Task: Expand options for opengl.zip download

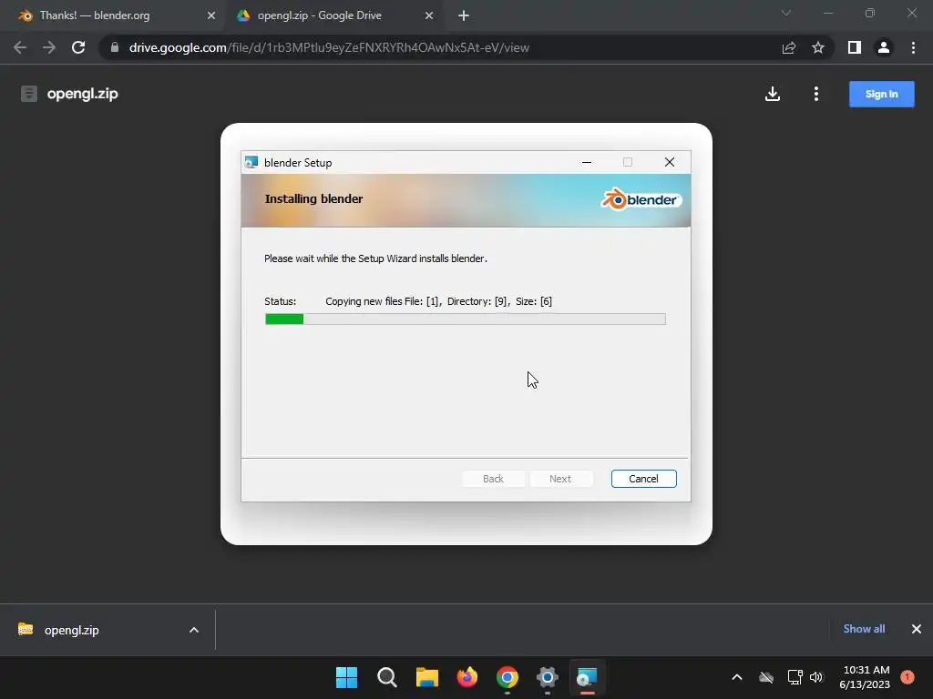Action: point(194,630)
